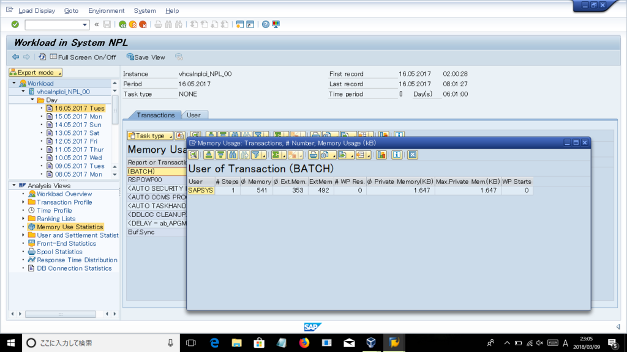The height and width of the screenshot is (352, 627).
Task: Collapse the Workload tree node
Action: [14, 83]
